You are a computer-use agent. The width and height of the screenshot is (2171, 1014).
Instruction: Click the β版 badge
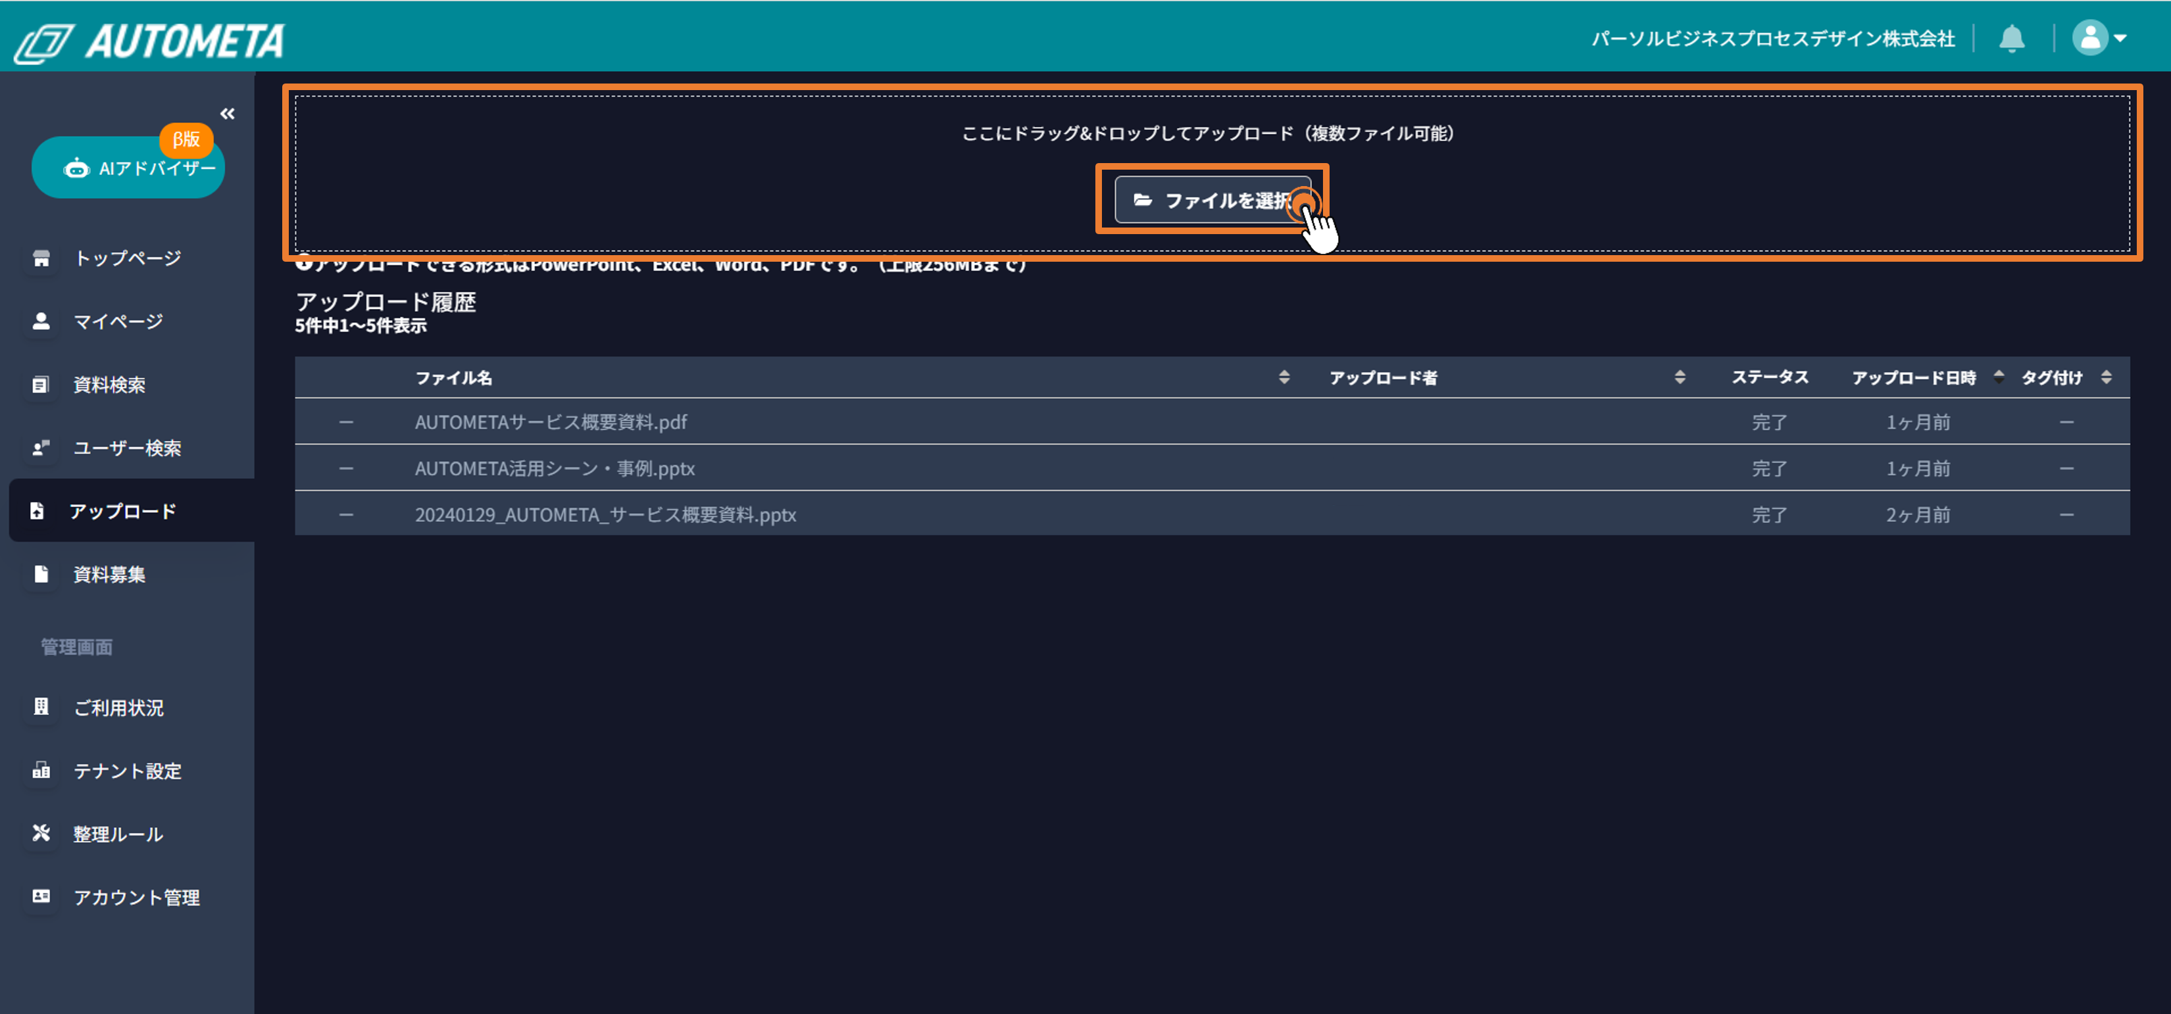coord(186,139)
